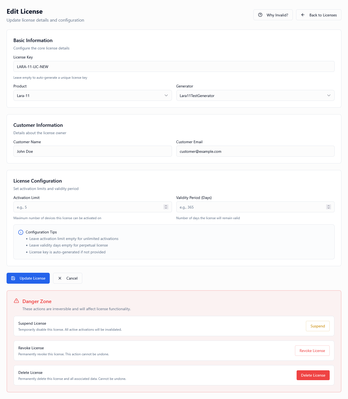Click the warning triangle in the Danger Zone

click(16, 301)
